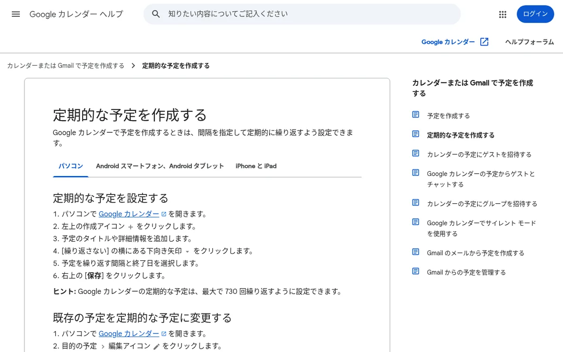The image size is (563, 352).
Task: Open the Google apps grid
Action: click(x=503, y=14)
